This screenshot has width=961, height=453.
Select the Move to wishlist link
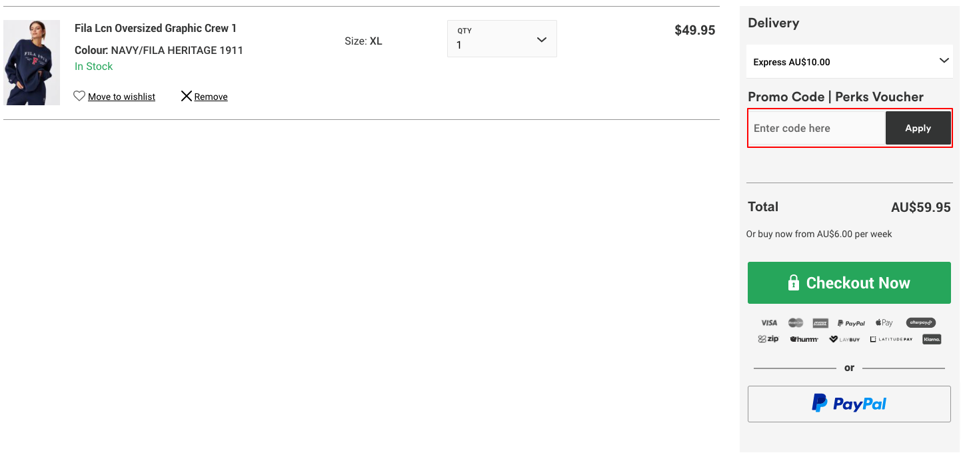(122, 96)
